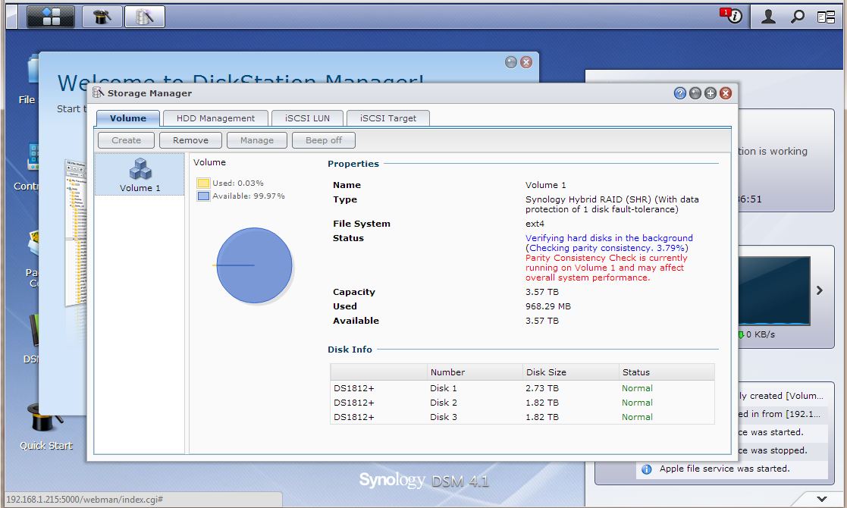Open the iSCSI LUN tab
Screen dimensions: 847x508
[307, 118]
